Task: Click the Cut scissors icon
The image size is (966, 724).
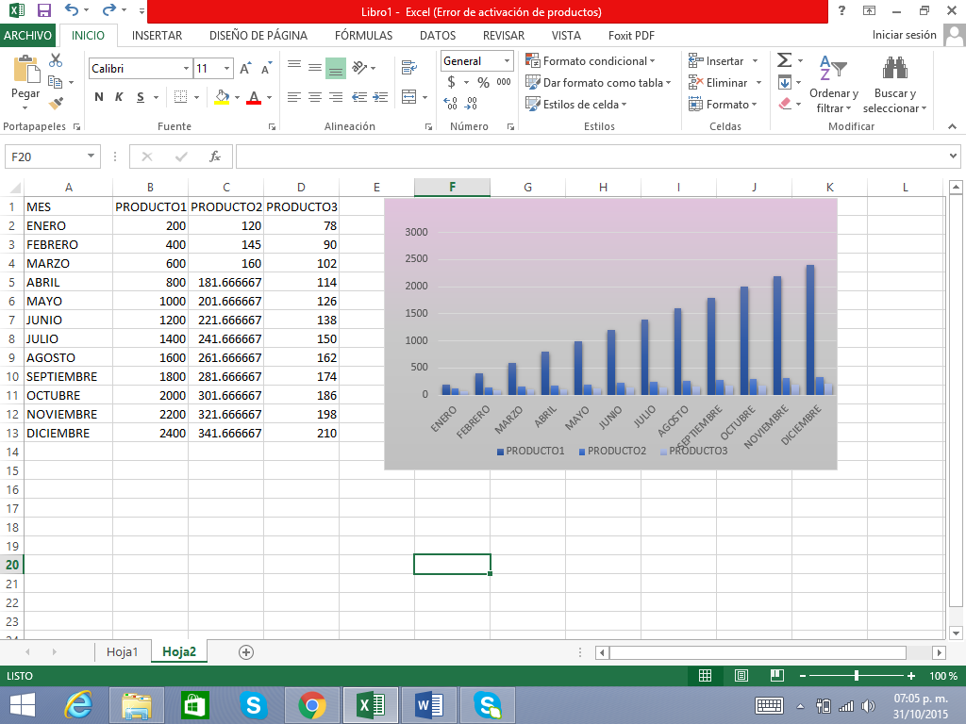Action: coord(56,60)
